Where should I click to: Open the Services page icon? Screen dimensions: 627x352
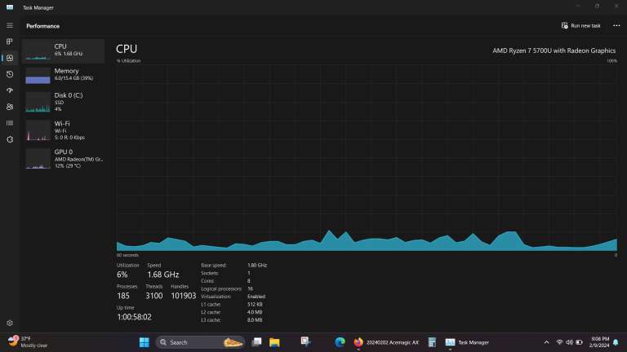10,139
